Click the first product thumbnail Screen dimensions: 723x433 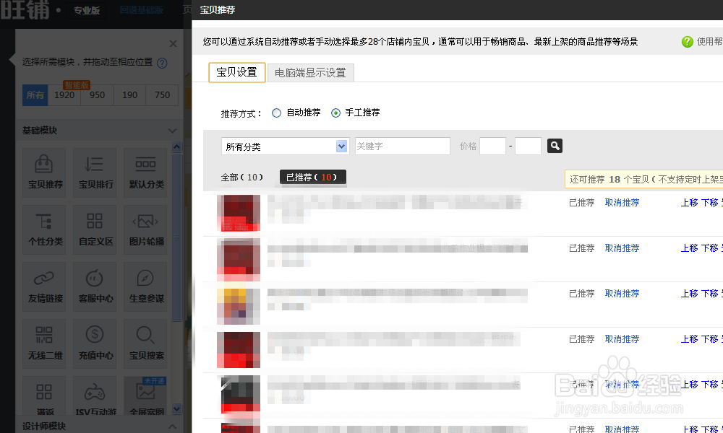(x=239, y=213)
